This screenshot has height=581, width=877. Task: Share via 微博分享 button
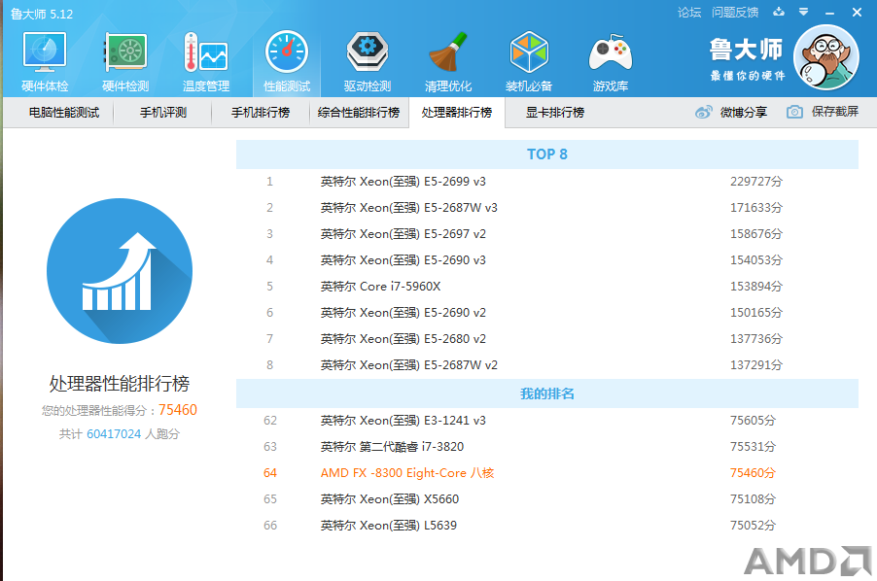coord(731,113)
